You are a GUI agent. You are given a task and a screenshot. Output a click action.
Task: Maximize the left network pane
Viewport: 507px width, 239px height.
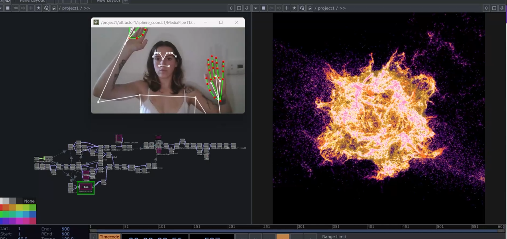coord(239,8)
